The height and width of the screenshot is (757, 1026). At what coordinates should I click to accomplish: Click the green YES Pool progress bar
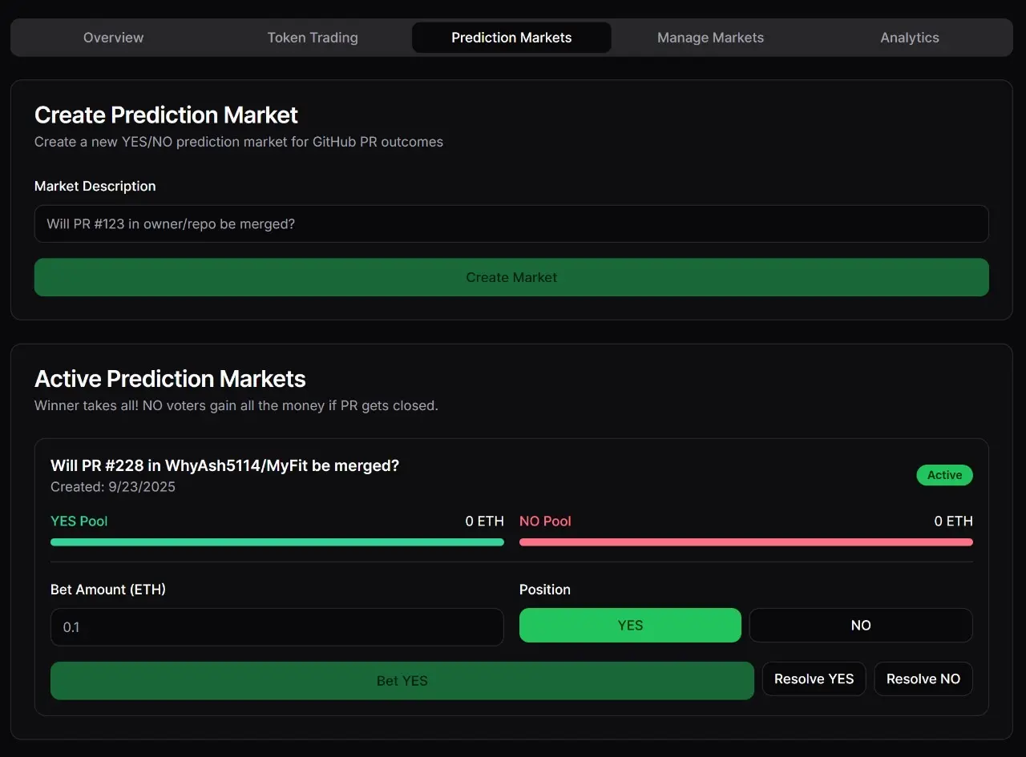pyautogui.click(x=277, y=542)
